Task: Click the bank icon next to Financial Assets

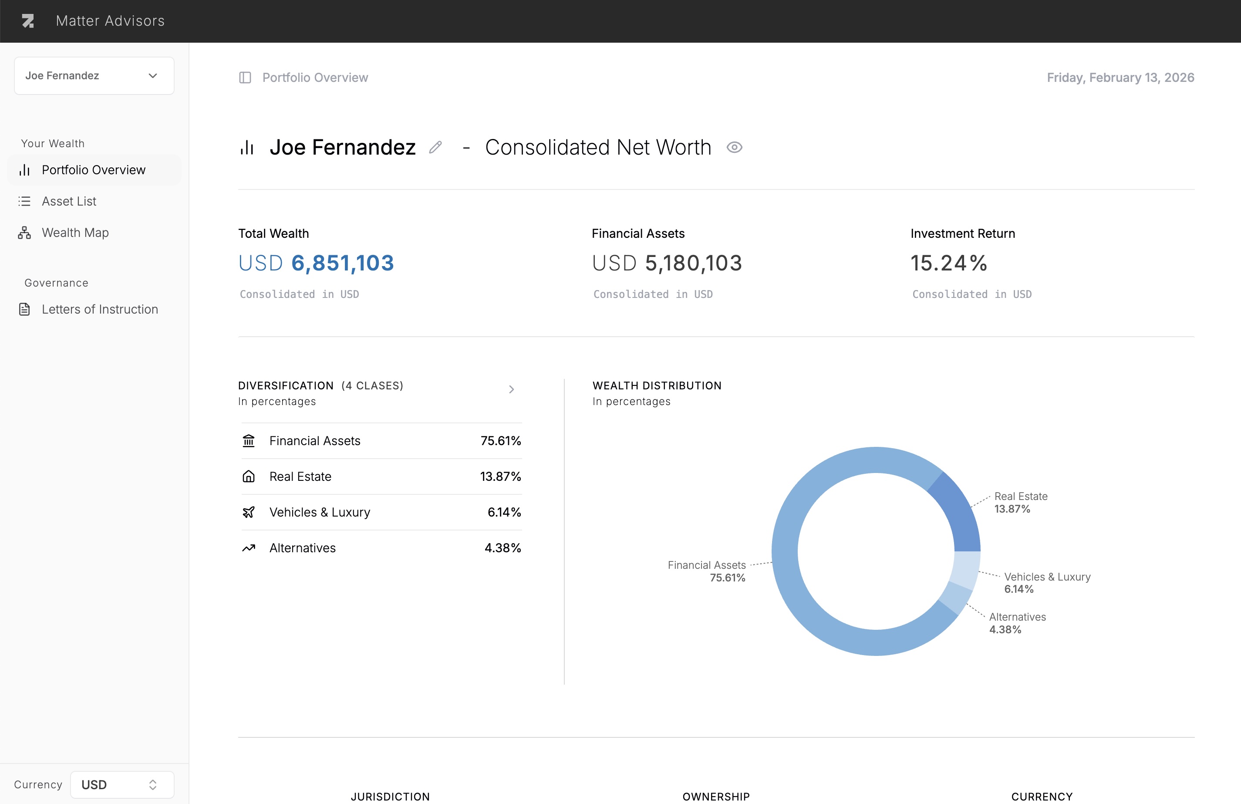Action: [249, 441]
